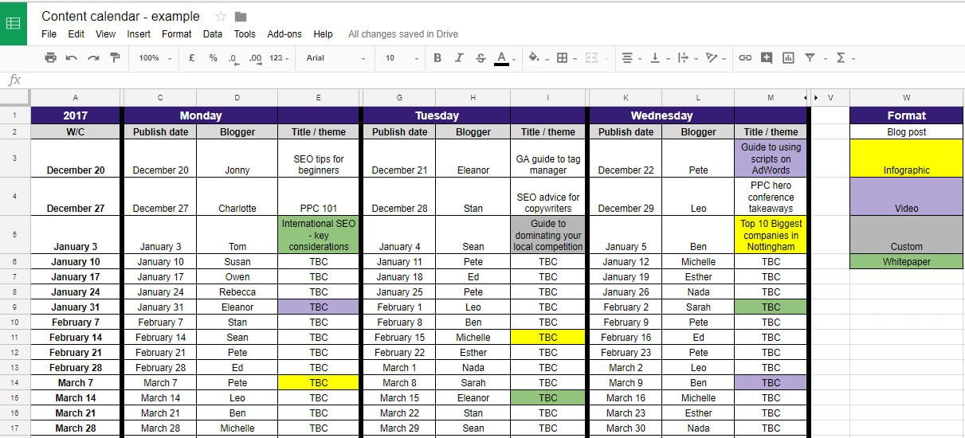The height and width of the screenshot is (438, 965).
Task: Select the 'December 27' W/C cell
Action: tap(76, 197)
